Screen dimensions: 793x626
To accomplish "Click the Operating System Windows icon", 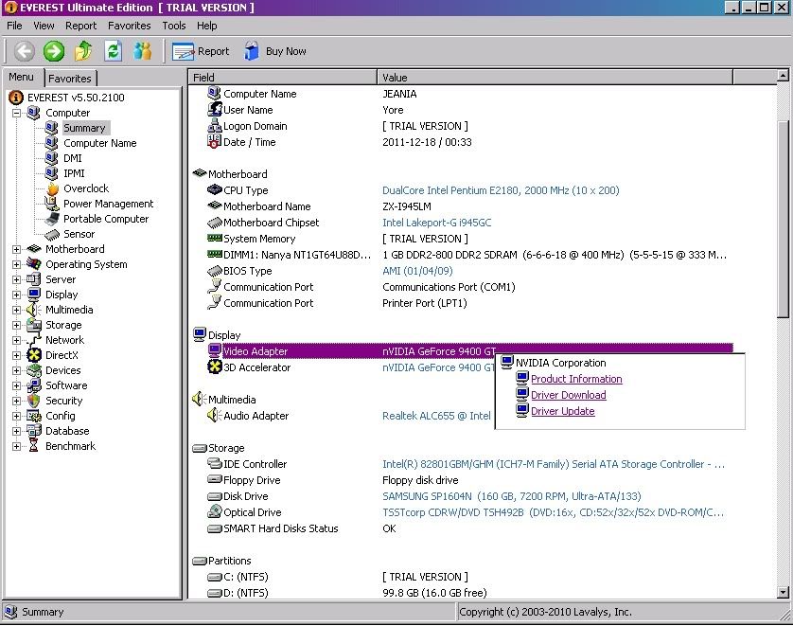I will click(34, 264).
